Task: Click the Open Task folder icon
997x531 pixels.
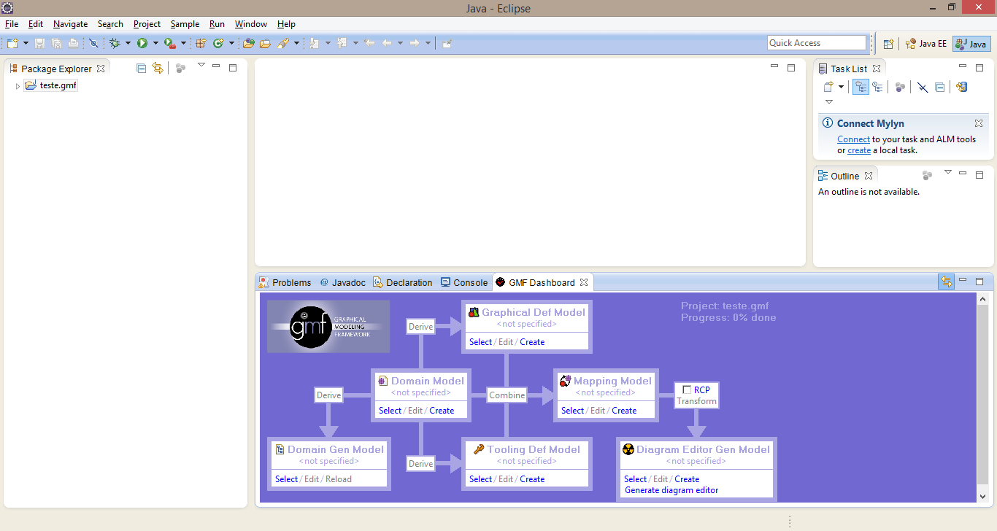Action: pos(265,44)
